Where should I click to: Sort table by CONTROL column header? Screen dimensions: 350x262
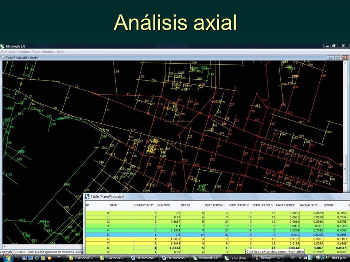(x=168, y=205)
